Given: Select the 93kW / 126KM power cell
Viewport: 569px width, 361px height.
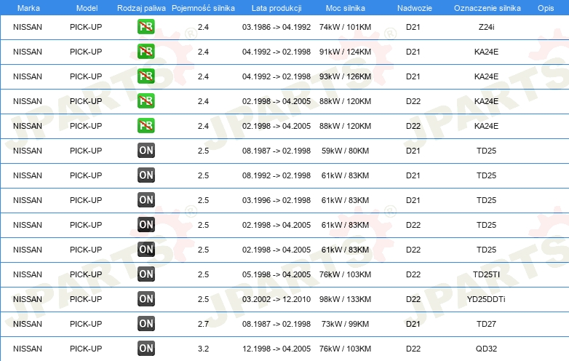Looking at the screenshot, I should click(x=345, y=76).
